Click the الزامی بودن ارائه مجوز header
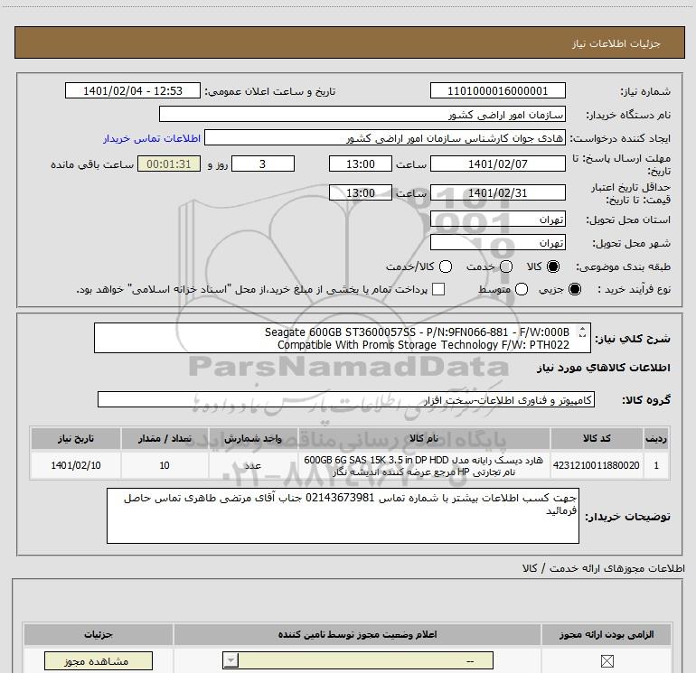The height and width of the screenshot is (673, 696). (x=607, y=635)
